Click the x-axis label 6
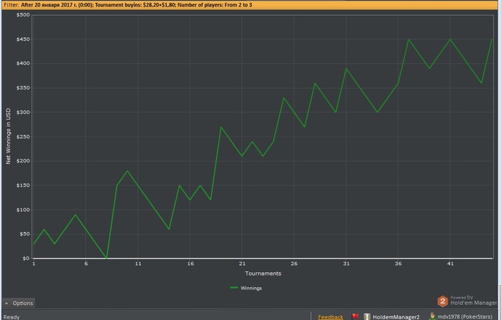 click(x=86, y=263)
